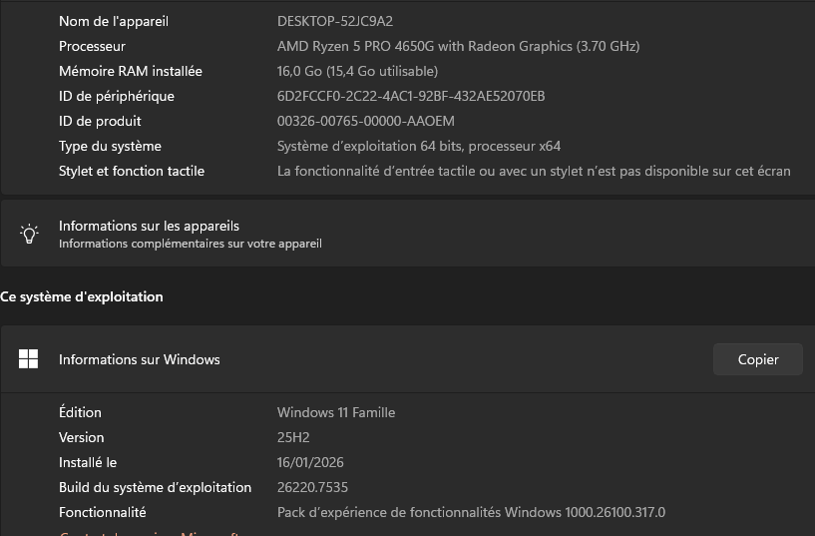This screenshot has height=536, width=815.
Task: Click the install date 16/01/2026
Action: click(x=310, y=462)
